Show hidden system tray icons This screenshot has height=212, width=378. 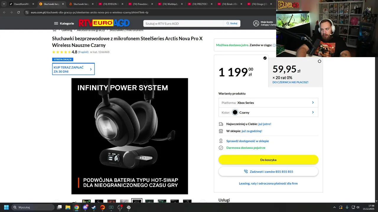pos(334,207)
